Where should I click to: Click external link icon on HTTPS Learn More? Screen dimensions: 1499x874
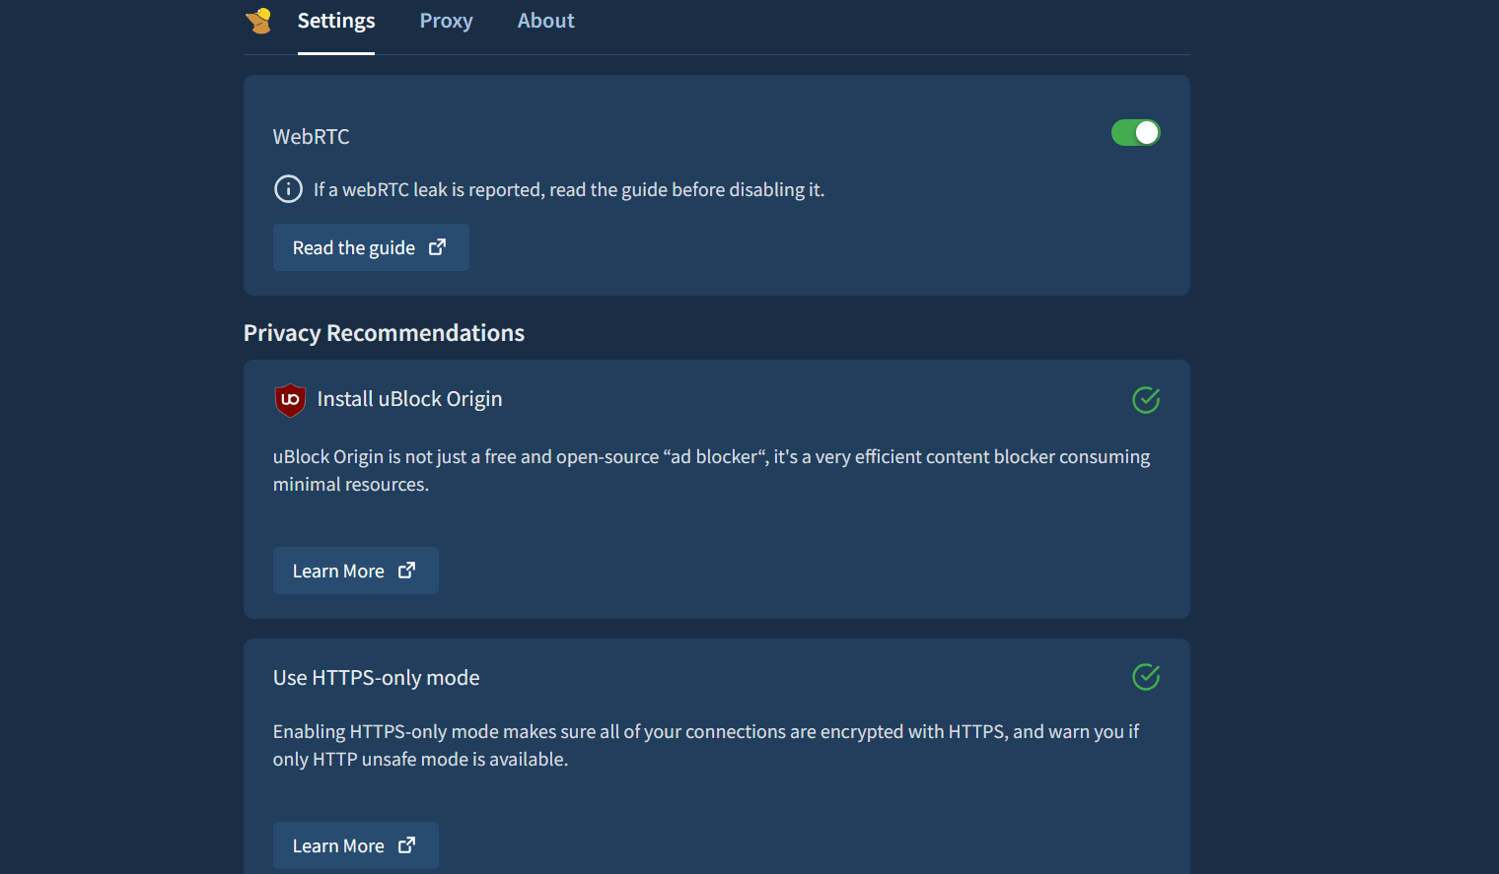(x=406, y=845)
